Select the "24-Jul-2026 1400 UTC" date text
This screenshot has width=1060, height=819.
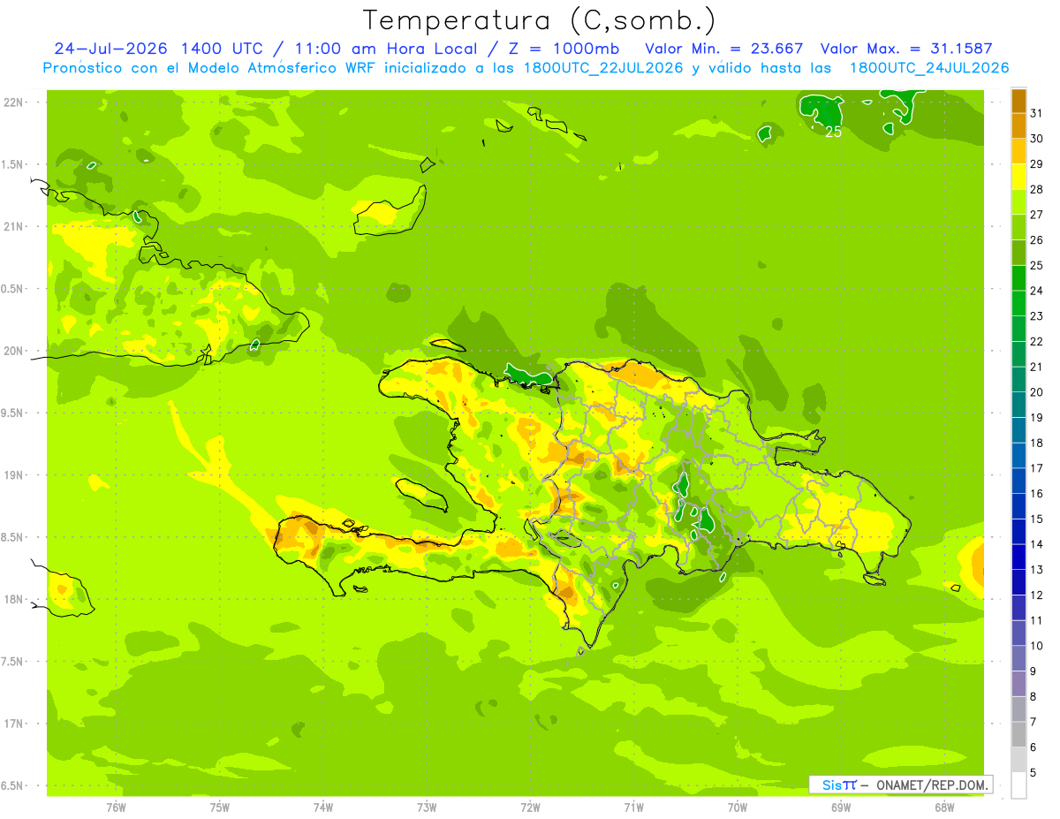[157, 49]
